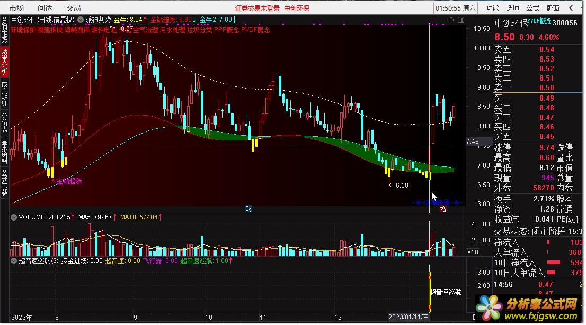Open the 选项 menu
This screenshot has width=586, height=325.
tap(512, 8)
